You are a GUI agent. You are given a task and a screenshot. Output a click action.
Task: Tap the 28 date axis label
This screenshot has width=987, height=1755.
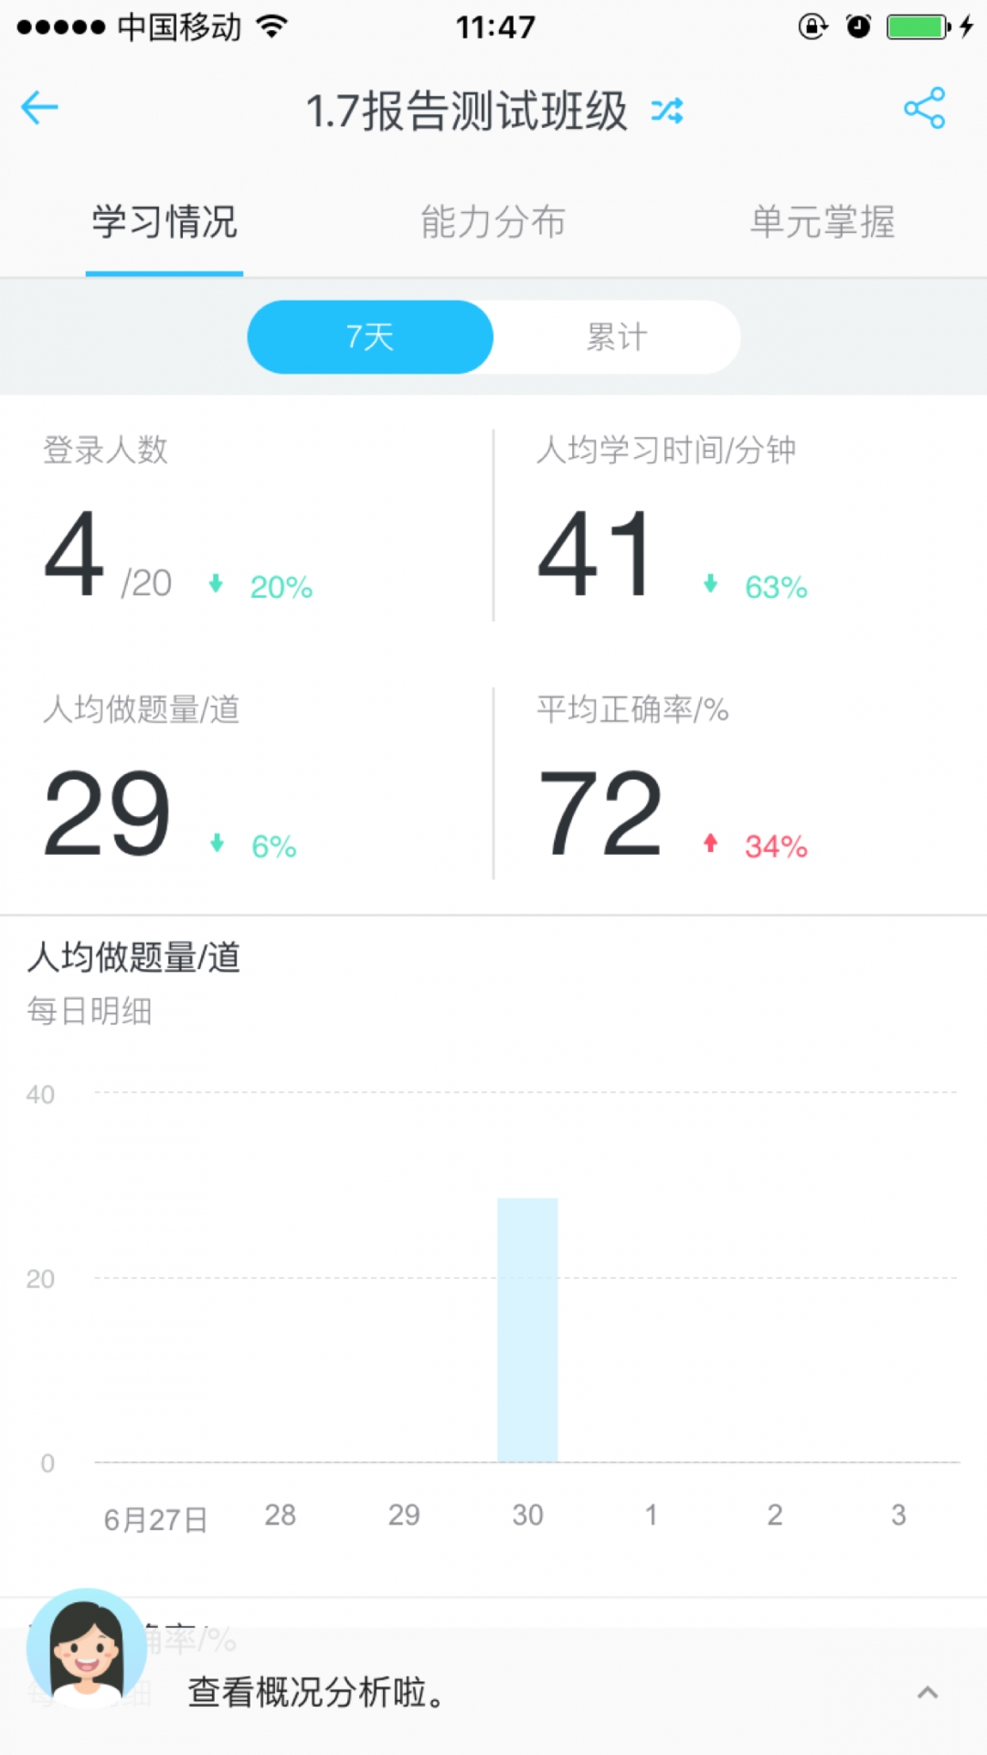click(281, 1515)
